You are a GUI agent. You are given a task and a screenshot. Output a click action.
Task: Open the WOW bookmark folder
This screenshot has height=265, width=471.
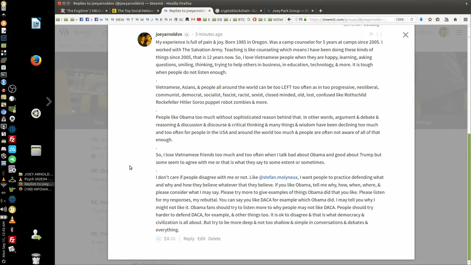point(276,20)
